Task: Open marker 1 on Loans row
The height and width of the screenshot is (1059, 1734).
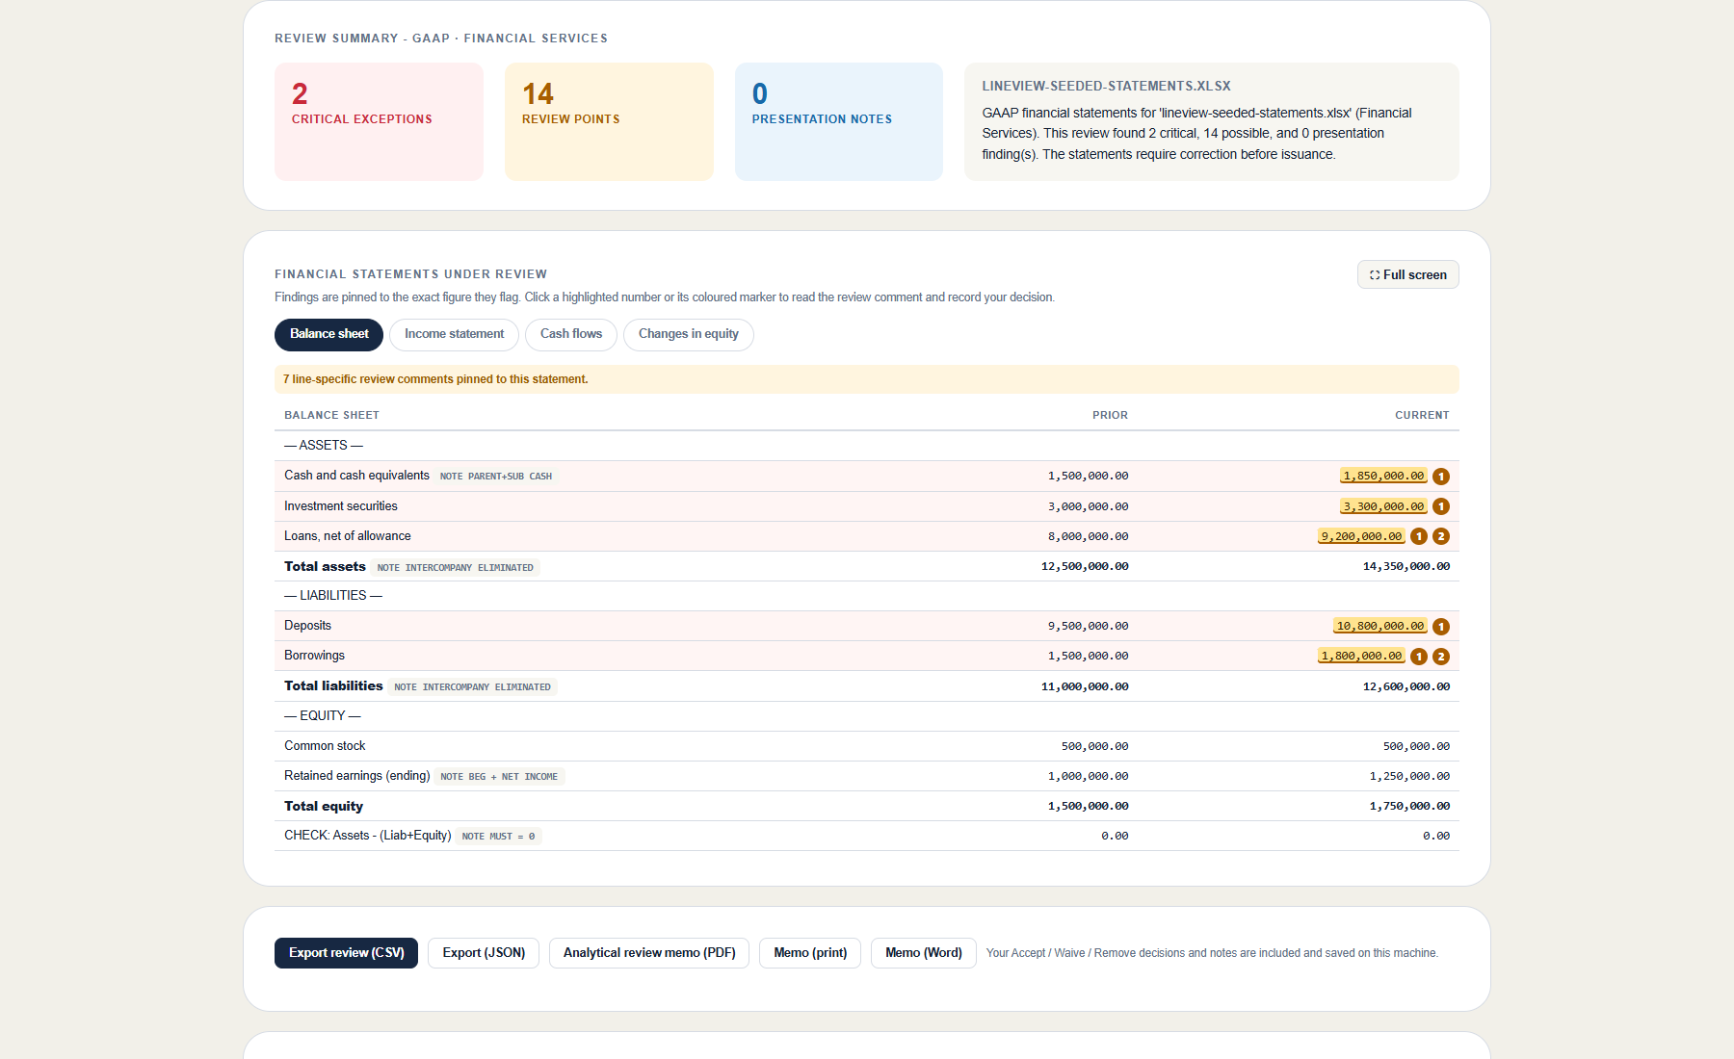Action: [1419, 536]
